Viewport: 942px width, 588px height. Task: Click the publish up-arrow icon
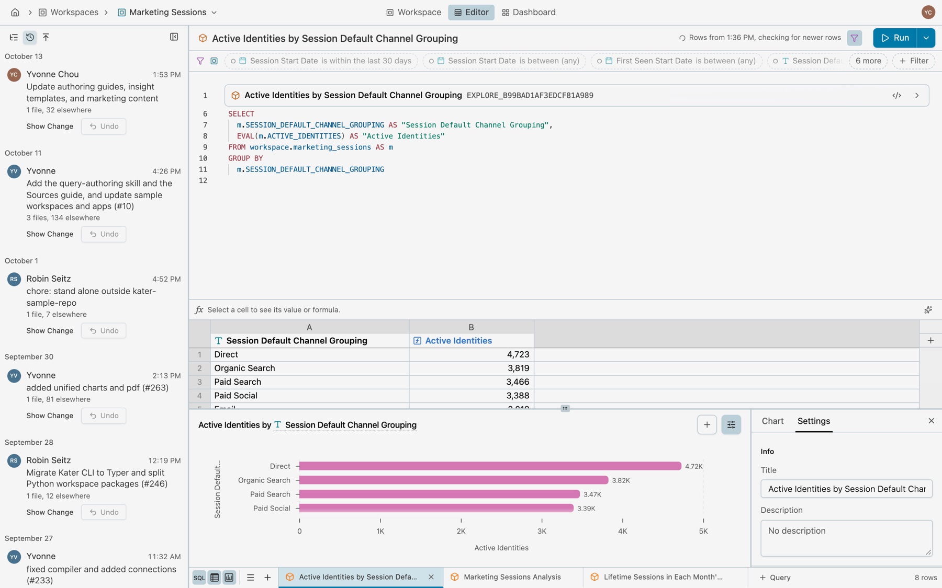46,37
